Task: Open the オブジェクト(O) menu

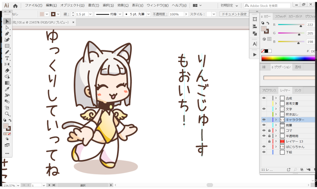Action: tap(72, 6)
